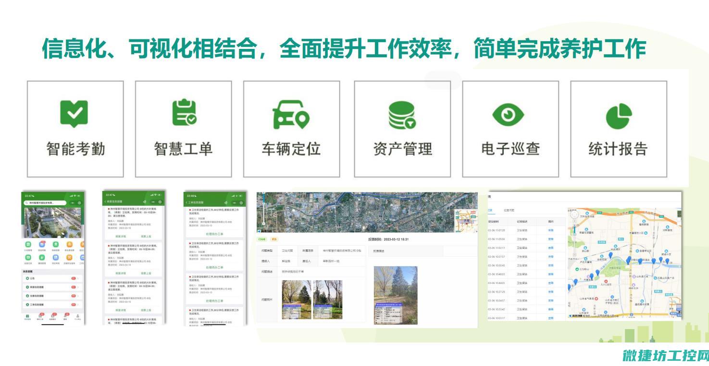Click 查看 link in the 10:50:45 row
This screenshot has height=366, width=709.
(x=551, y=265)
